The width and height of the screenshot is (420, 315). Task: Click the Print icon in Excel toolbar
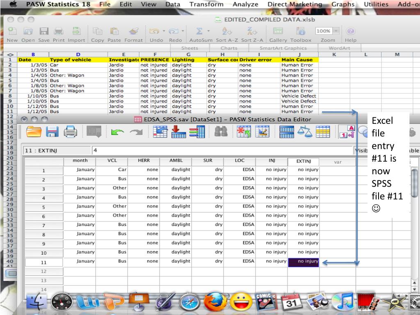coord(58,31)
